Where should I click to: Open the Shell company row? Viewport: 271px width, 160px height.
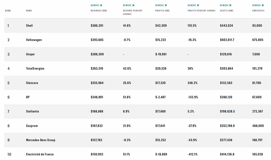(29, 26)
